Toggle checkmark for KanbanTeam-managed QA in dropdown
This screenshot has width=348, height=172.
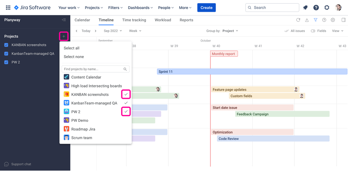coord(126,103)
